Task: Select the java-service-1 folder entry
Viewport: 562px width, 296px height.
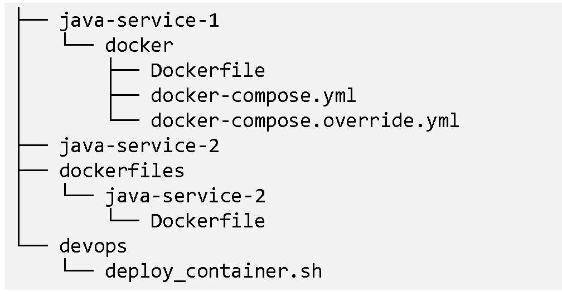Action: (139, 21)
